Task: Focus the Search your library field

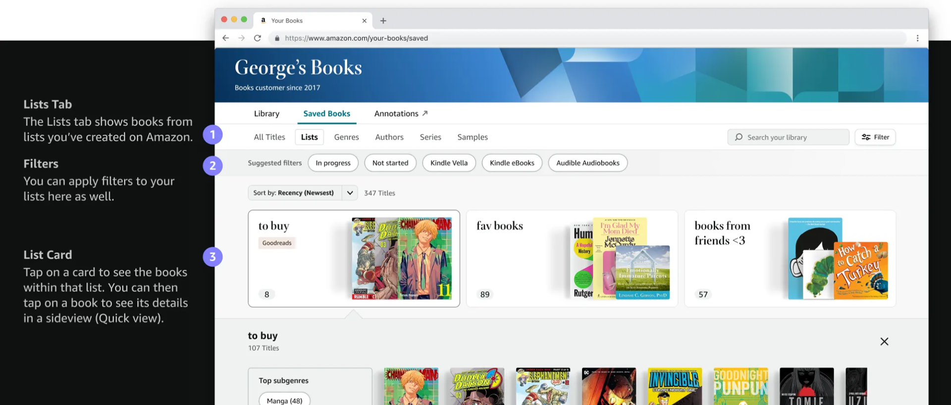Action: 788,137
